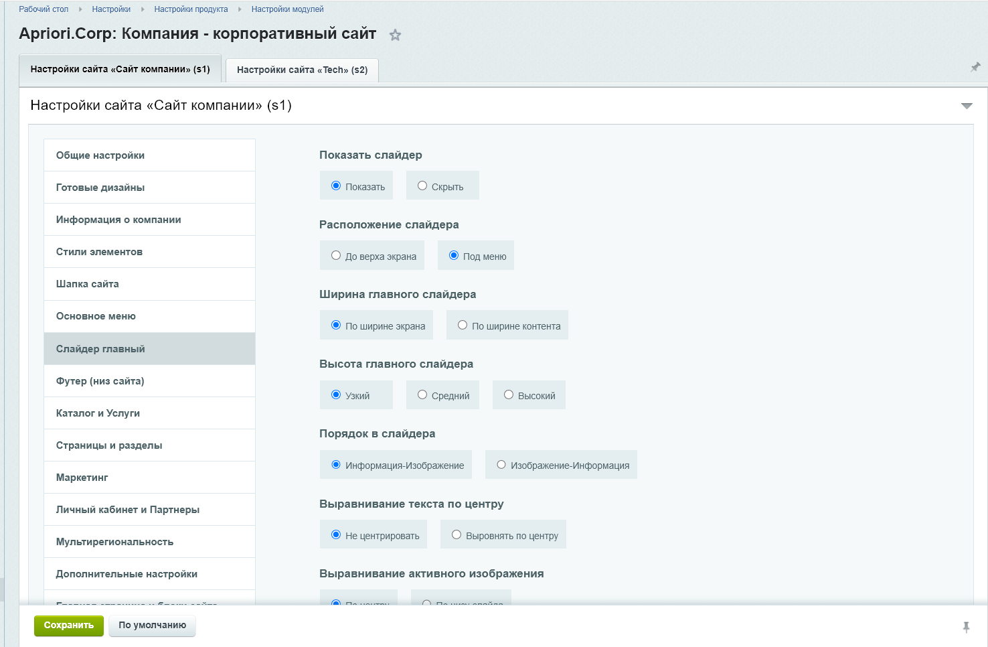Select «По ширине контента» slider width

tap(463, 326)
